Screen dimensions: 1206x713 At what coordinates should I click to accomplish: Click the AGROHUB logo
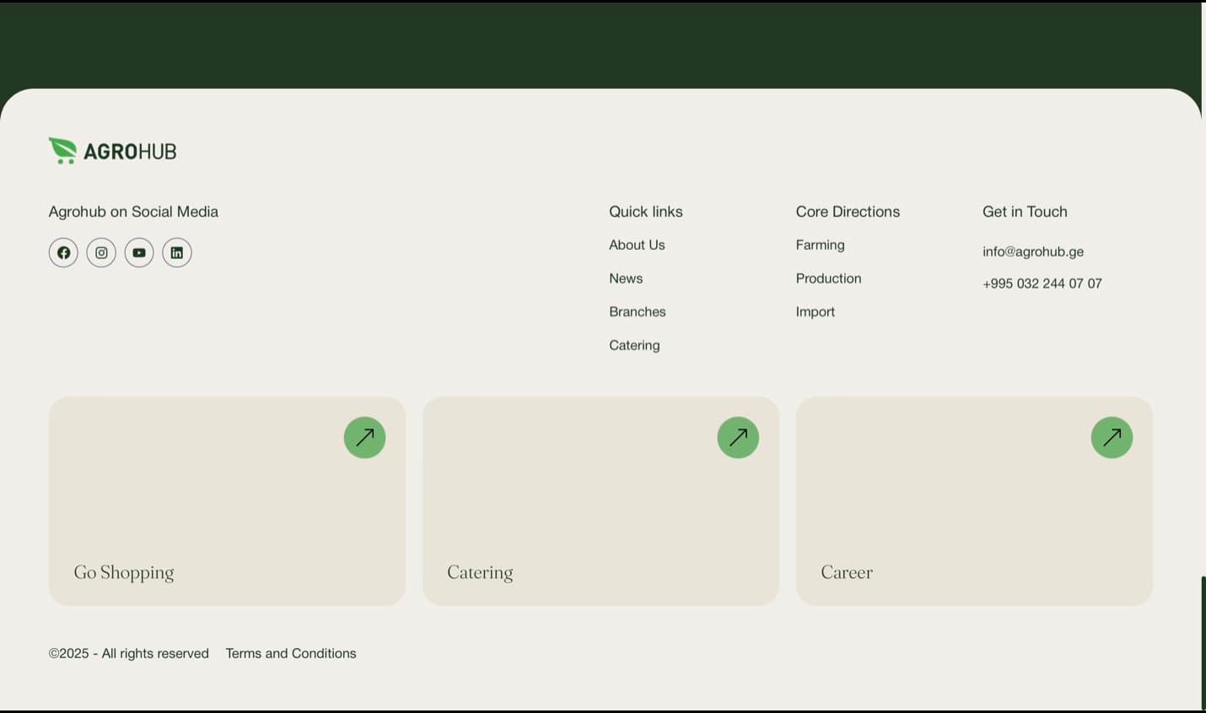[x=113, y=151]
